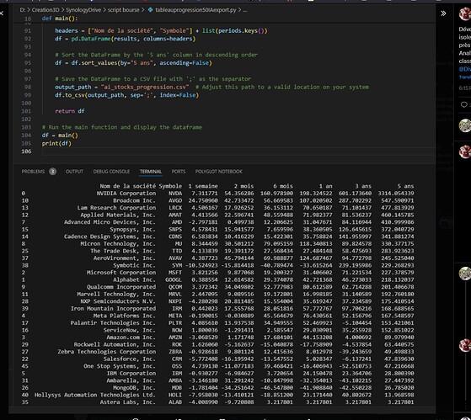Click 'Hollysys Automation Technologies Ltd.' row
Image resolution: width=471 pixels, height=420 pixels.
(95, 395)
